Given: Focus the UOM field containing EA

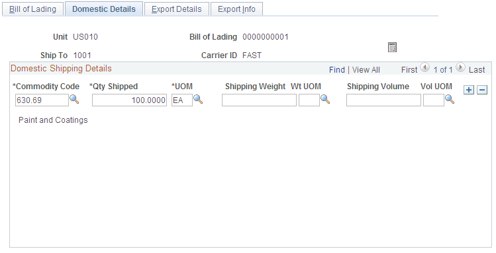Looking at the screenshot, I should [182, 100].
